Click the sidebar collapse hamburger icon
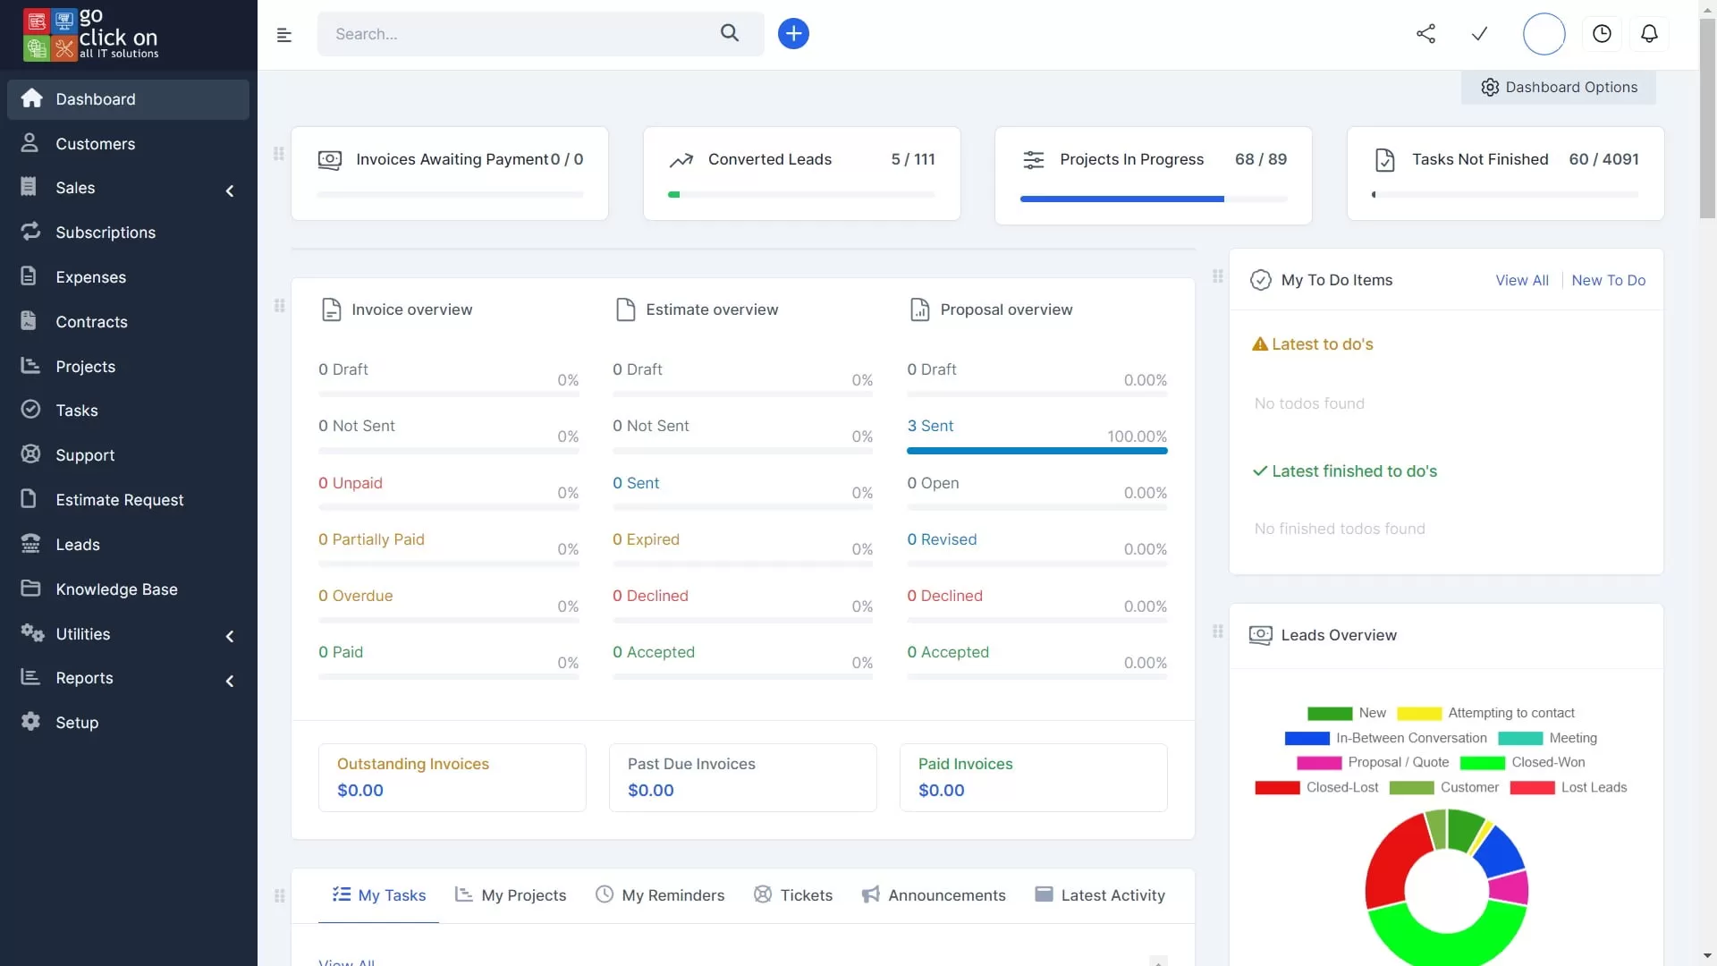 284,35
